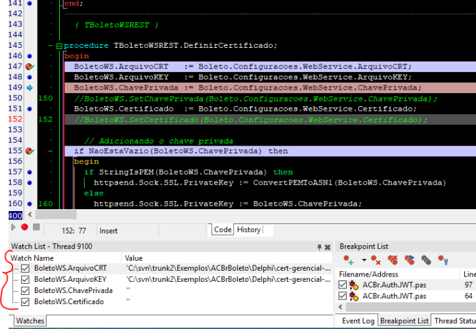
Task: Click the macro play triangle icon
Action: (13, 227)
